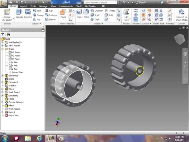
Task: Open the Environments tab
Action: [66, 6]
